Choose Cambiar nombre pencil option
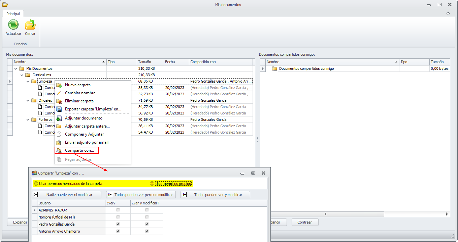Viewport: 458px width, 242px height. 80,93
